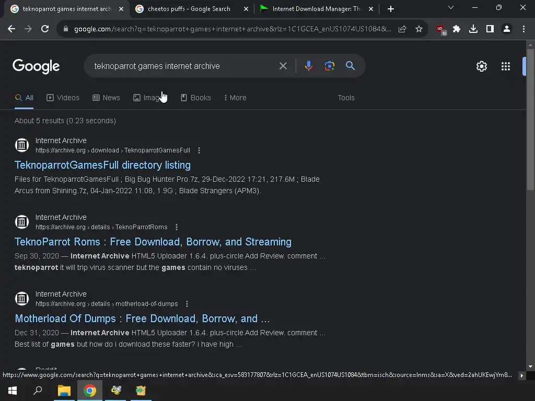Click the Google logo
Screen dimensions: 535x401
coord(36,66)
